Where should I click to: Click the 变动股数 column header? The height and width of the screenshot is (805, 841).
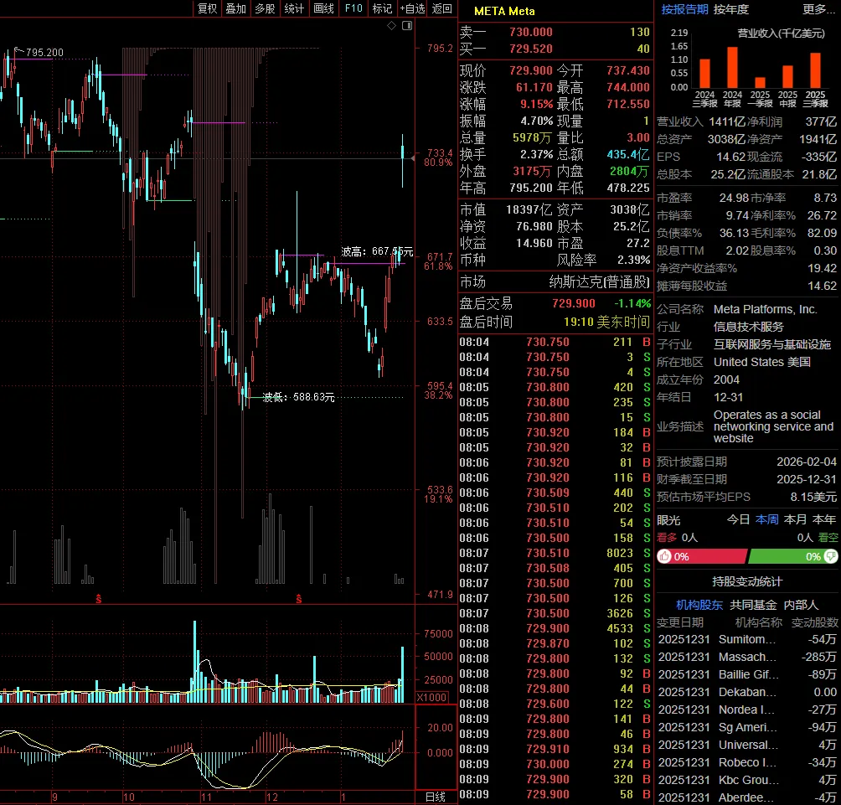tap(815, 622)
